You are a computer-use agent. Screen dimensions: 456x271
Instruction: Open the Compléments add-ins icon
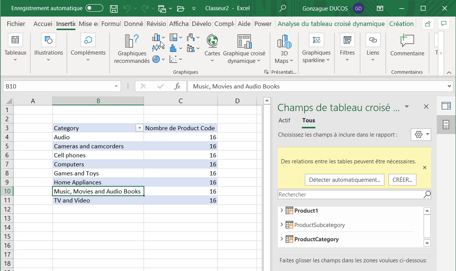(88, 40)
